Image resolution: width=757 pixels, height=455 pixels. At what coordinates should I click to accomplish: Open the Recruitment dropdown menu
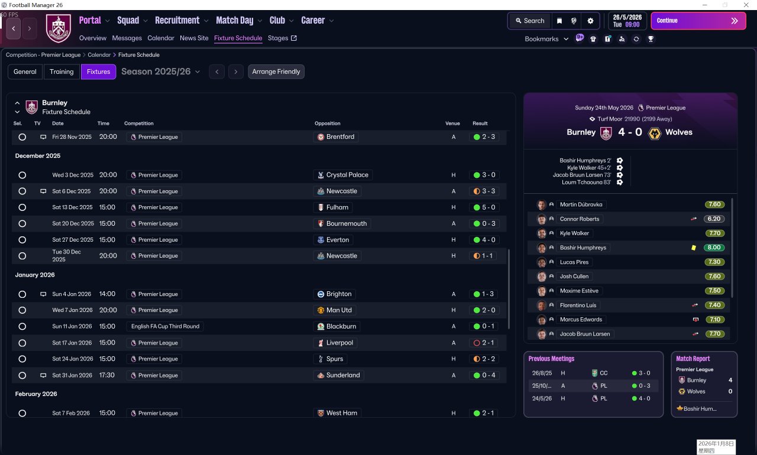pyautogui.click(x=182, y=21)
